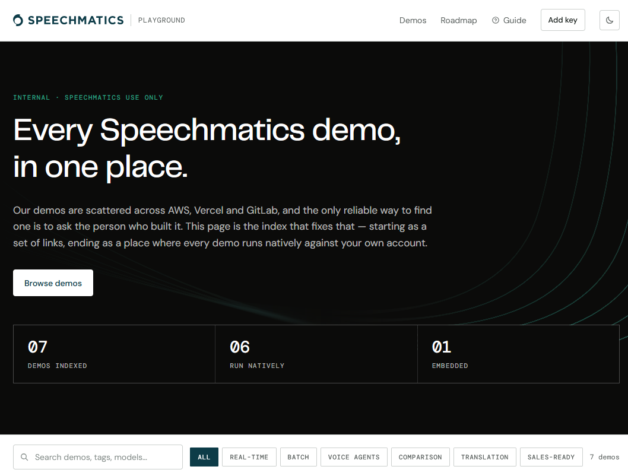
Task: Toggle dark mode with the moon icon
Action: pyautogui.click(x=609, y=20)
